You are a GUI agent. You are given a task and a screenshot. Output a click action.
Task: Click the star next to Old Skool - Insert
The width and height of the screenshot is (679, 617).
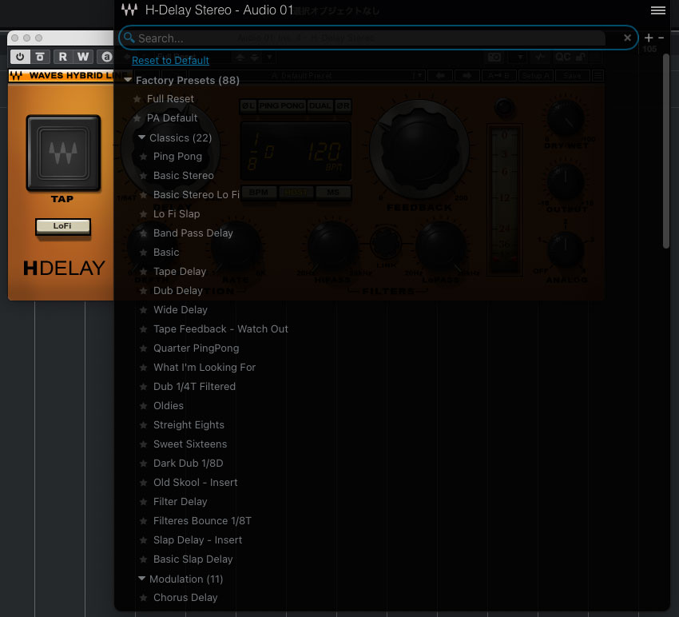pos(143,483)
